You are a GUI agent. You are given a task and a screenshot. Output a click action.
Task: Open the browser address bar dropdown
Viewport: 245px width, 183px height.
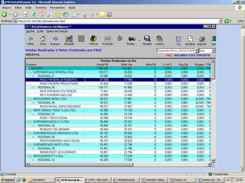coord(220,21)
